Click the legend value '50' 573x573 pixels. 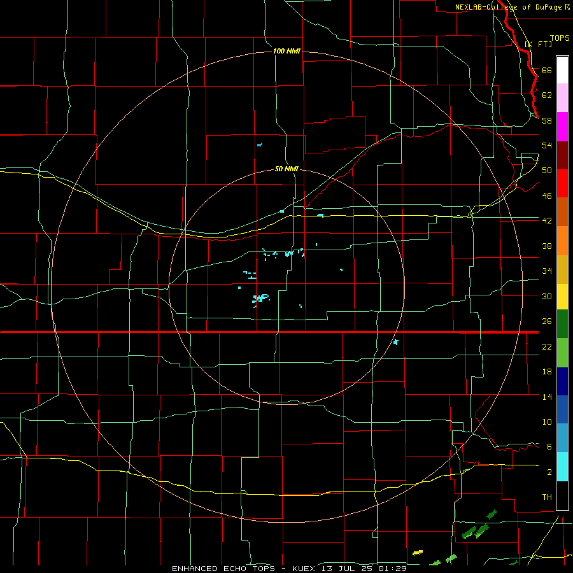(547, 171)
